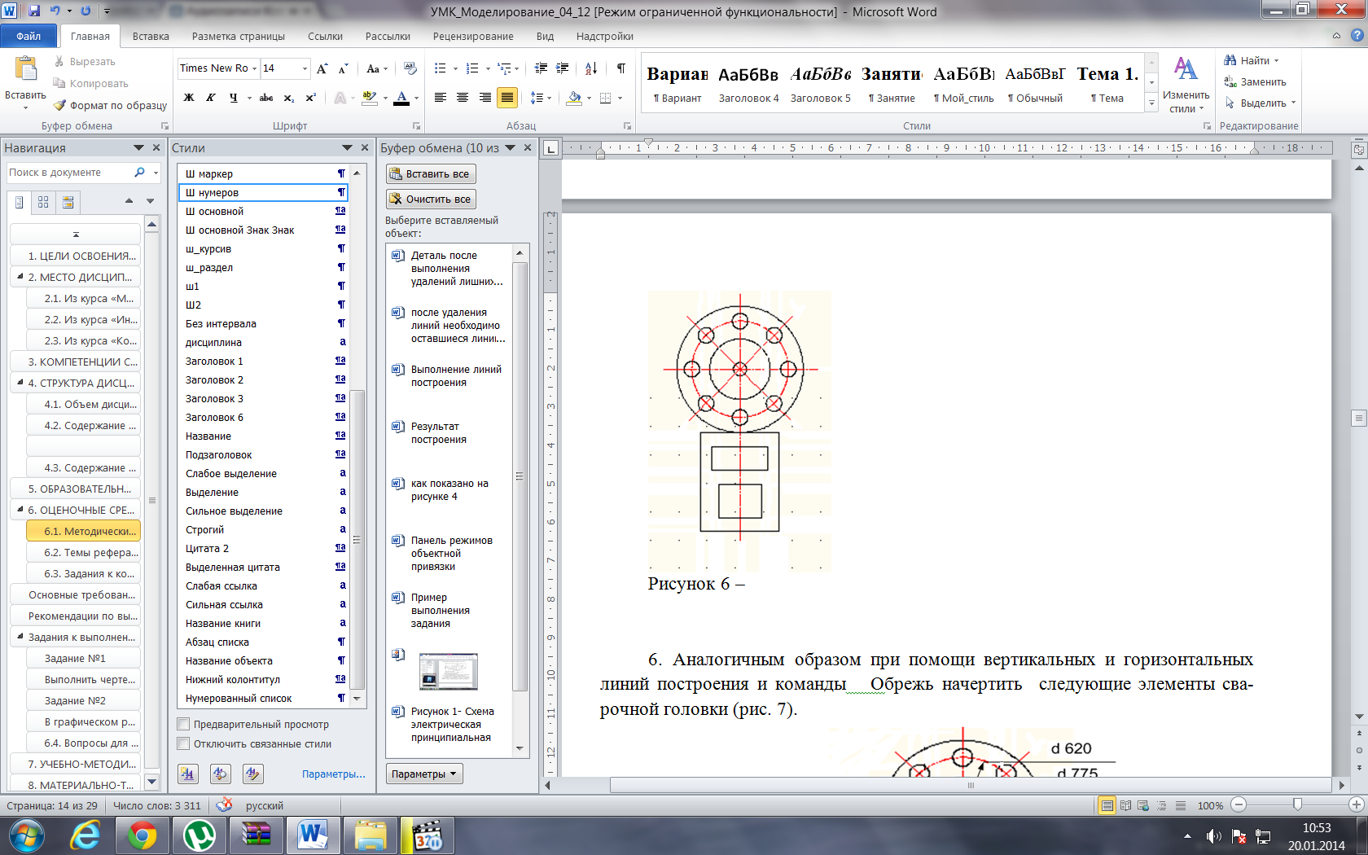Save document via quick access toolbar
1368x855 pixels.
point(35,11)
